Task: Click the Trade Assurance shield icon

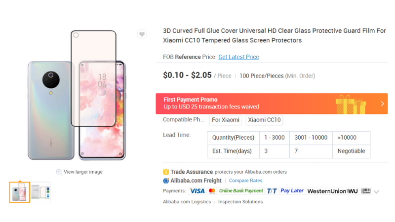Action: click(166, 172)
